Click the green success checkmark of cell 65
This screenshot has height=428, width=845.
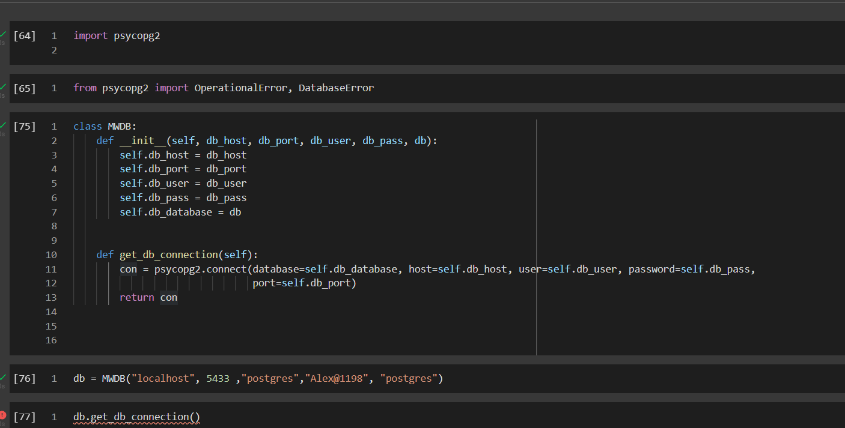[3, 86]
